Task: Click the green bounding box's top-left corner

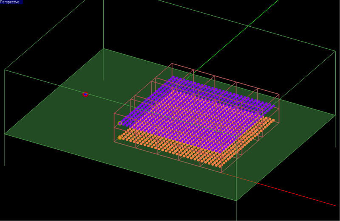Action: coord(5,70)
